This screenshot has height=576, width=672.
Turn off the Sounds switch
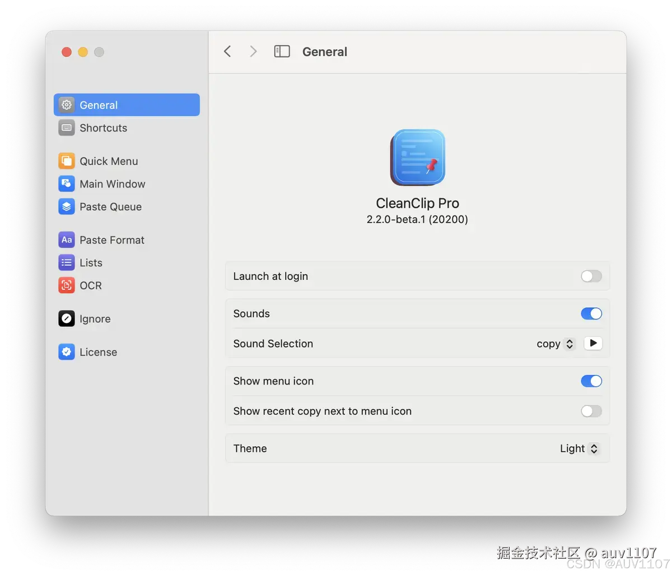[x=591, y=313]
